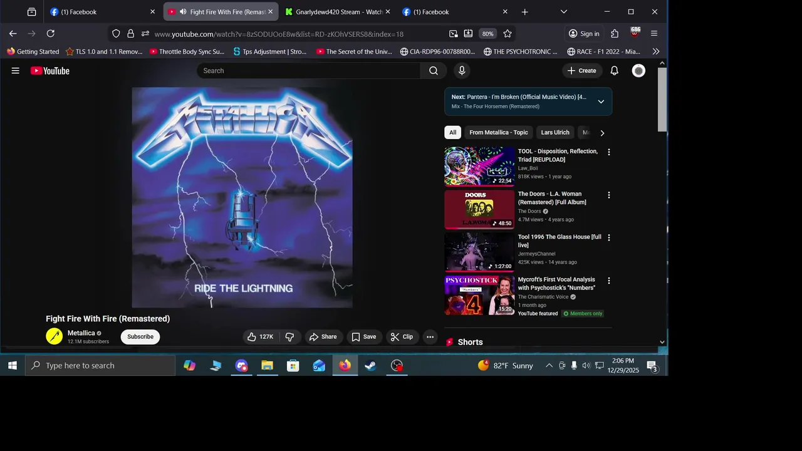Image resolution: width=802 pixels, height=451 pixels.
Task: Open options for Tool 1996 Glass House
Action: coord(608,238)
